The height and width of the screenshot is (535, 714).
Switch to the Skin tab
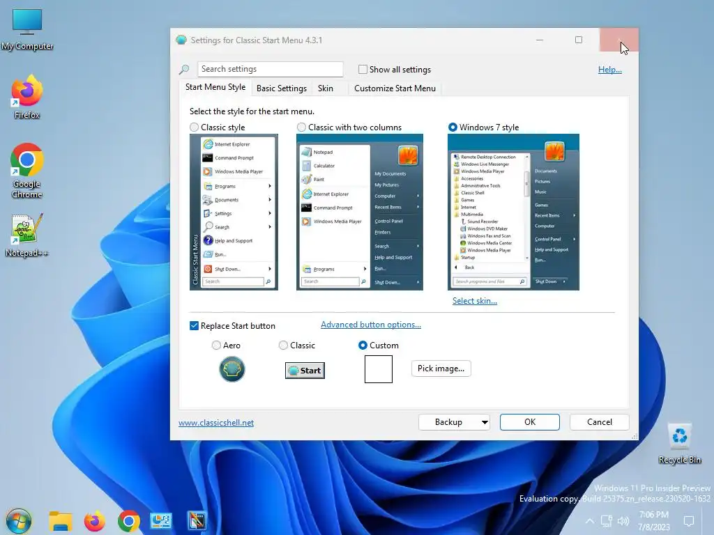click(x=326, y=88)
